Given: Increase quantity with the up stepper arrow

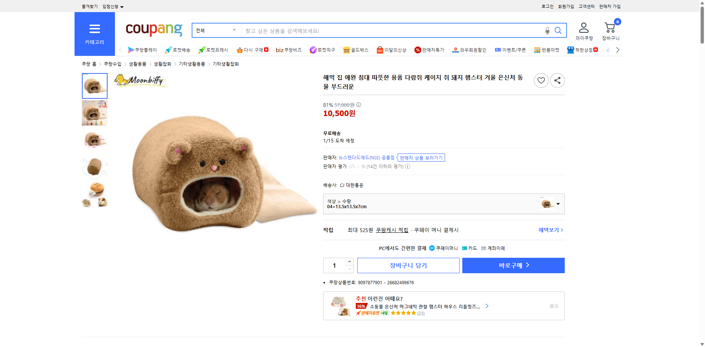Looking at the screenshot, I should pyautogui.click(x=349, y=261).
